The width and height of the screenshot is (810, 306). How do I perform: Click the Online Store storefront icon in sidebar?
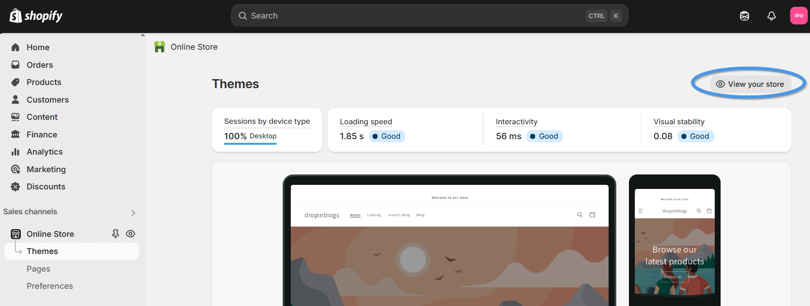(x=16, y=234)
